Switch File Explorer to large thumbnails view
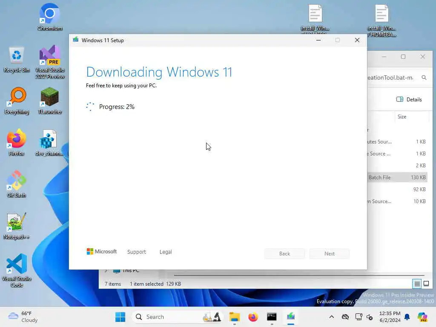436x327 pixels. click(x=426, y=284)
